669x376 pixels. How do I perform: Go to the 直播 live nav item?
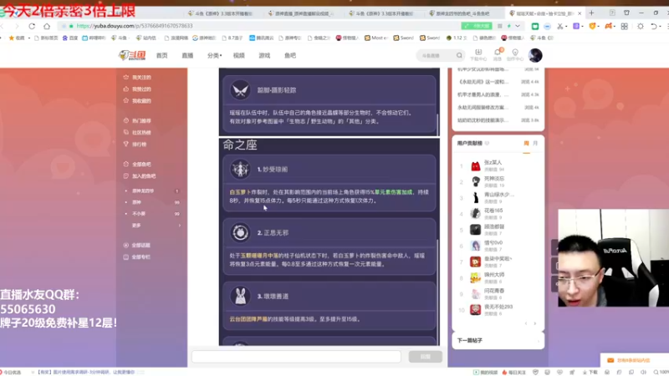(x=187, y=55)
